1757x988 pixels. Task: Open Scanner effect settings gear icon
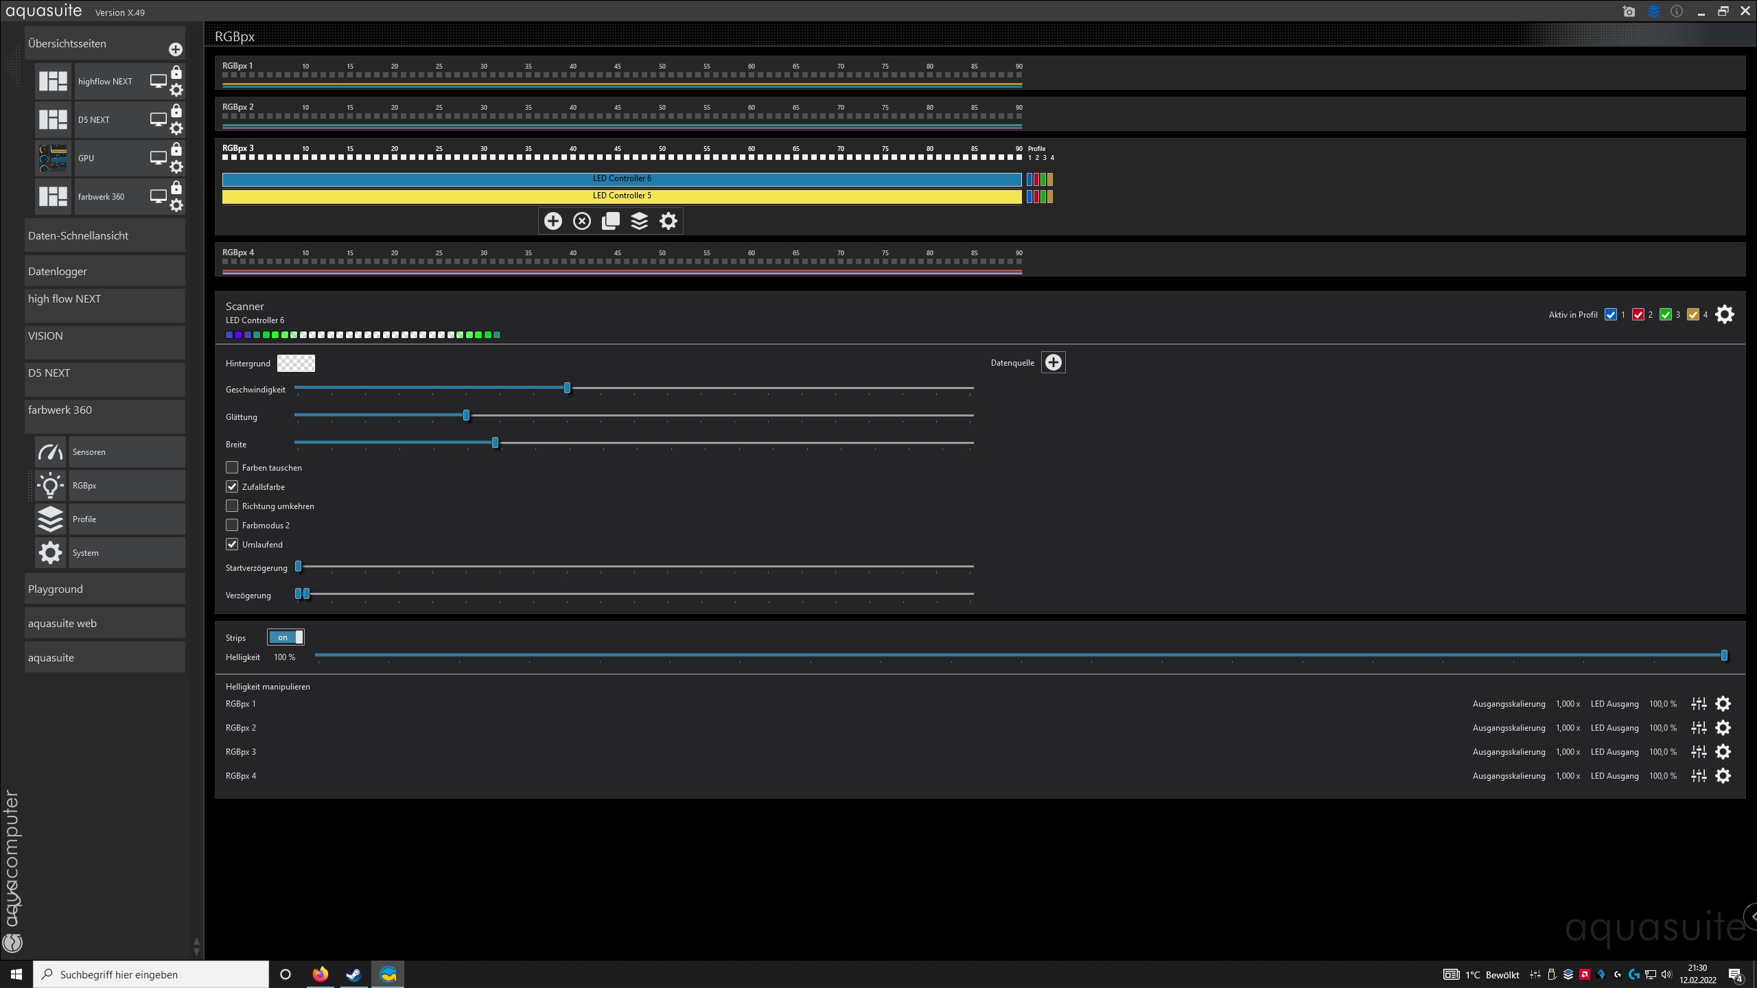pyautogui.click(x=1724, y=315)
